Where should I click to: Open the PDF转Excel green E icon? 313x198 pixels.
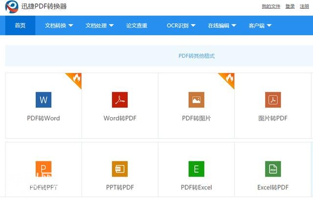coord(197,169)
